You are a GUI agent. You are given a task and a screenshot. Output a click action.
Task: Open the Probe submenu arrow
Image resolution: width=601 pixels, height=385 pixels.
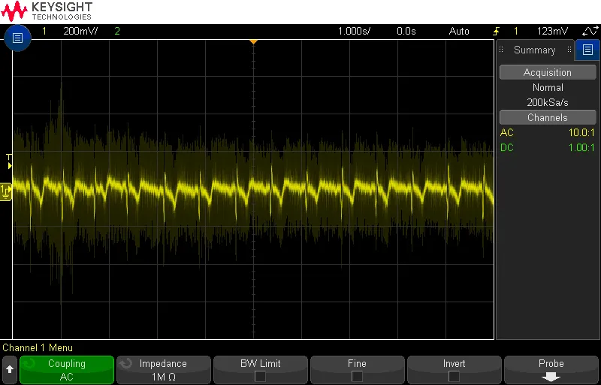tap(551, 377)
